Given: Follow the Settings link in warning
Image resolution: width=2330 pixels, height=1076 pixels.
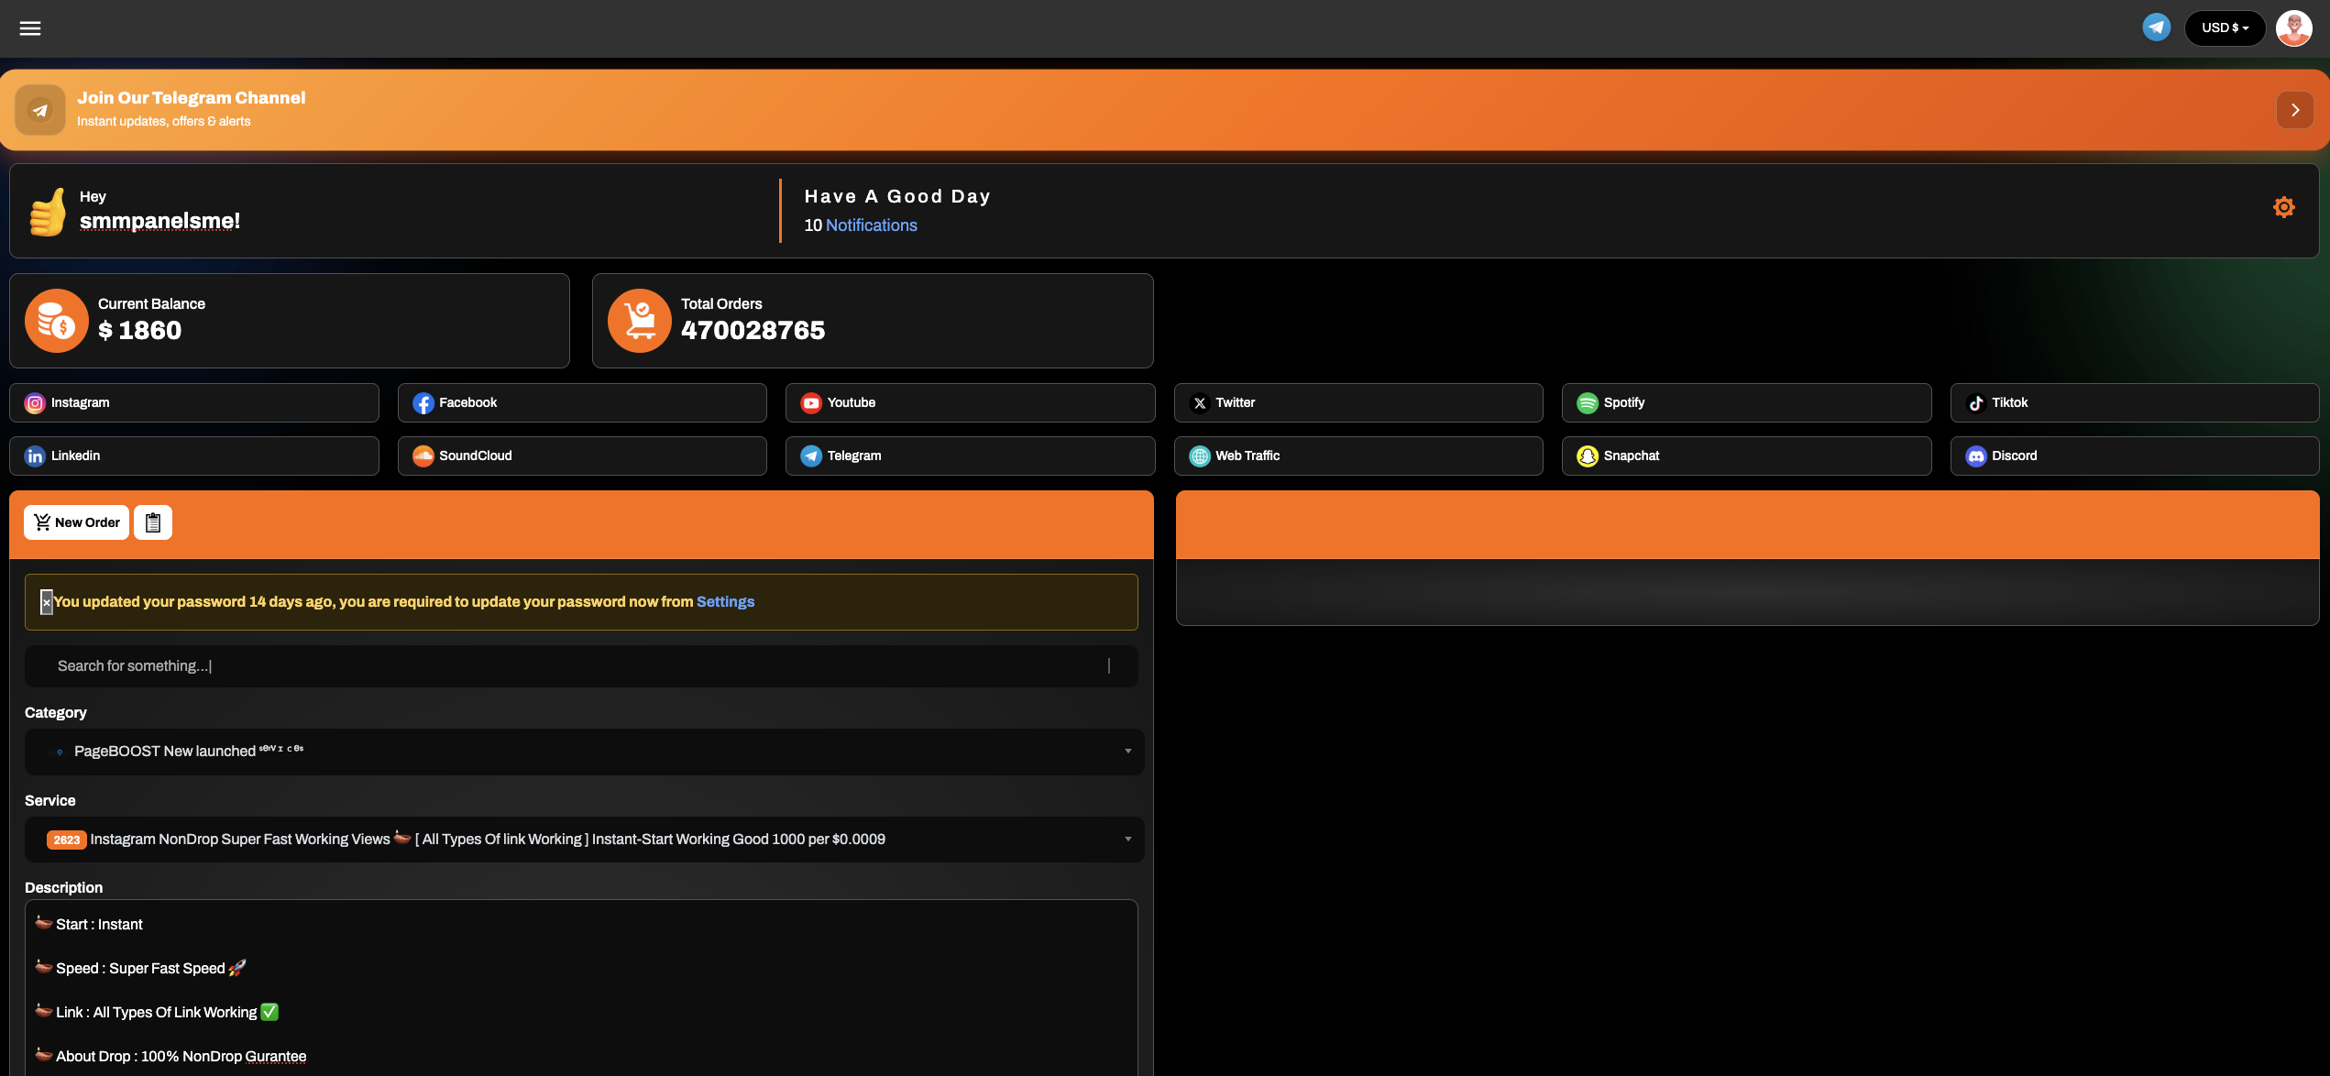Looking at the screenshot, I should click(725, 602).
